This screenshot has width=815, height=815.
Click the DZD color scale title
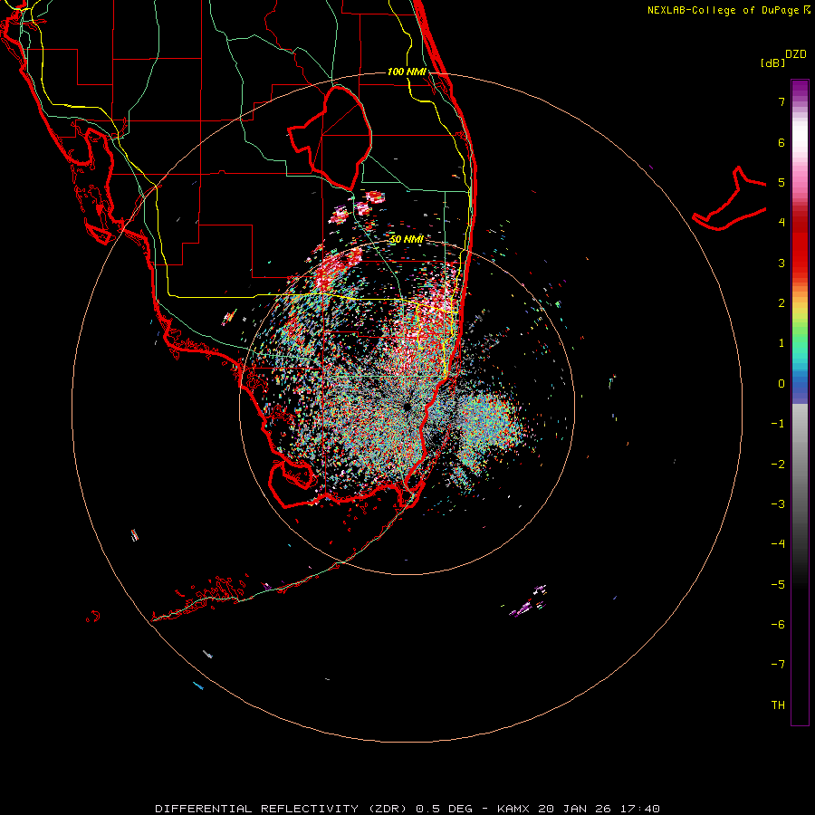point(796,54)
